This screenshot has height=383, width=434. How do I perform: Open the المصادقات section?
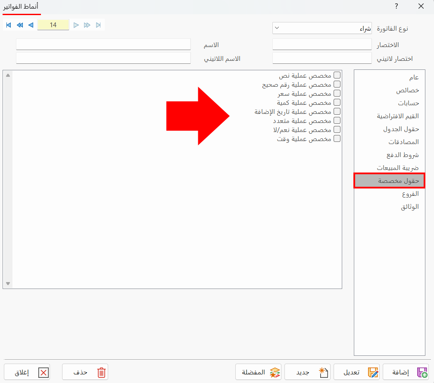pyautogui.click(x=390, y=142)
